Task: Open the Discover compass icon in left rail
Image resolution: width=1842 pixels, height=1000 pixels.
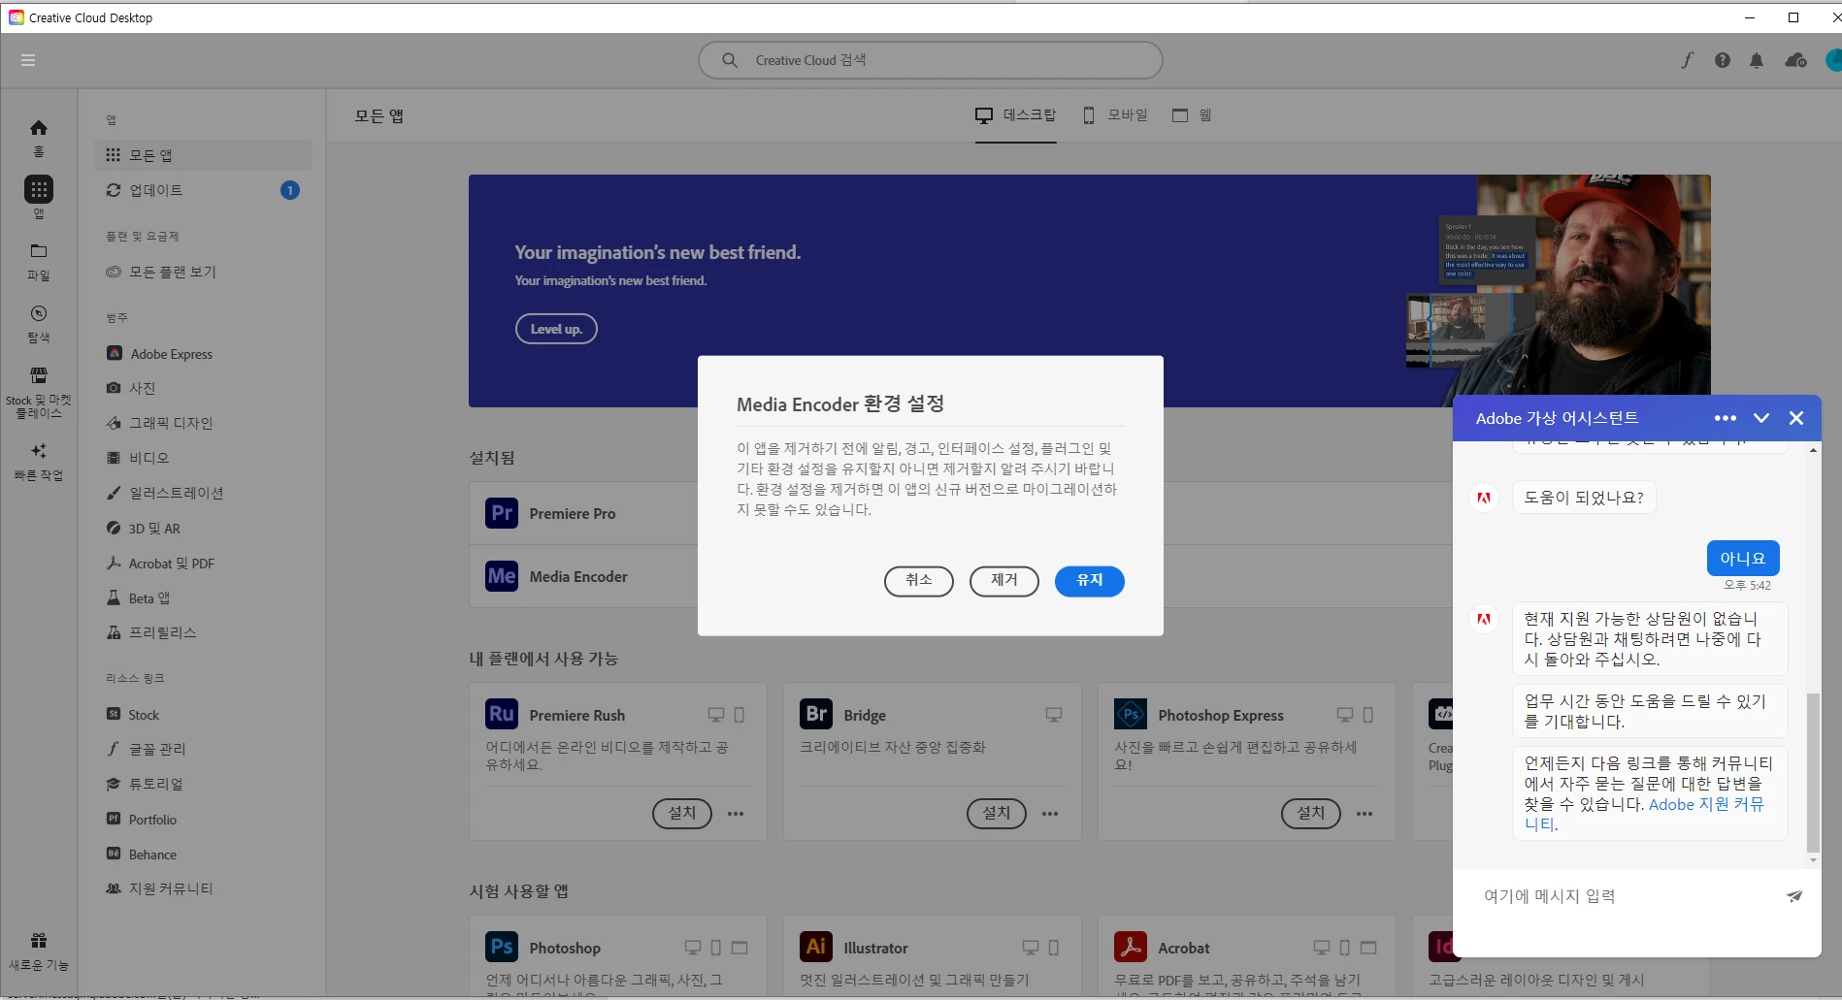Action: pyautogui.click(x=39, y=313)
